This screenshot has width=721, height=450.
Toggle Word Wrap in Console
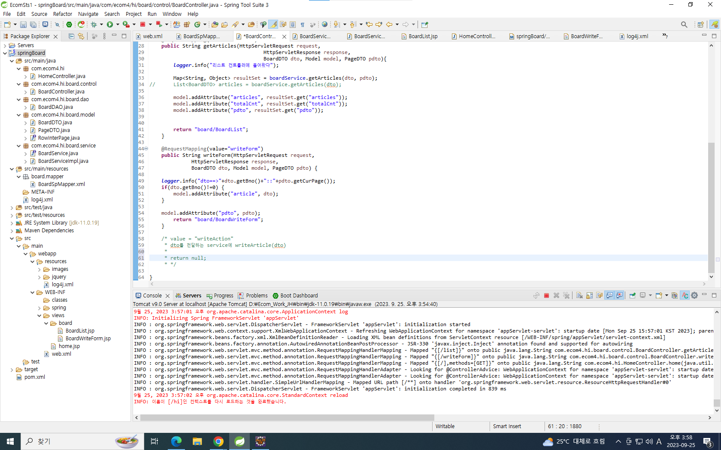599,295
